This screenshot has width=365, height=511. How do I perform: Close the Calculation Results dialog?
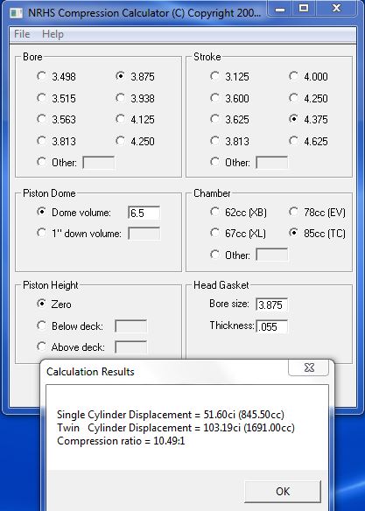click(309, 367)
